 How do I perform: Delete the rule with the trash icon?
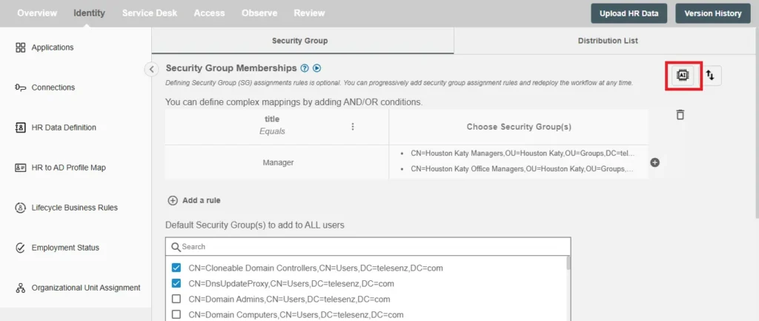point(680,115)
